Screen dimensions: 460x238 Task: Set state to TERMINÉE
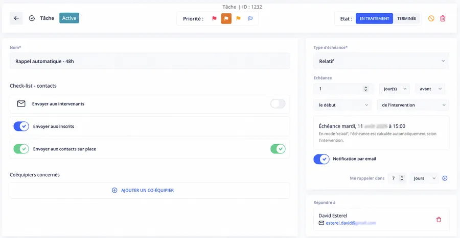pyautogui.click(x=407, y=18)
